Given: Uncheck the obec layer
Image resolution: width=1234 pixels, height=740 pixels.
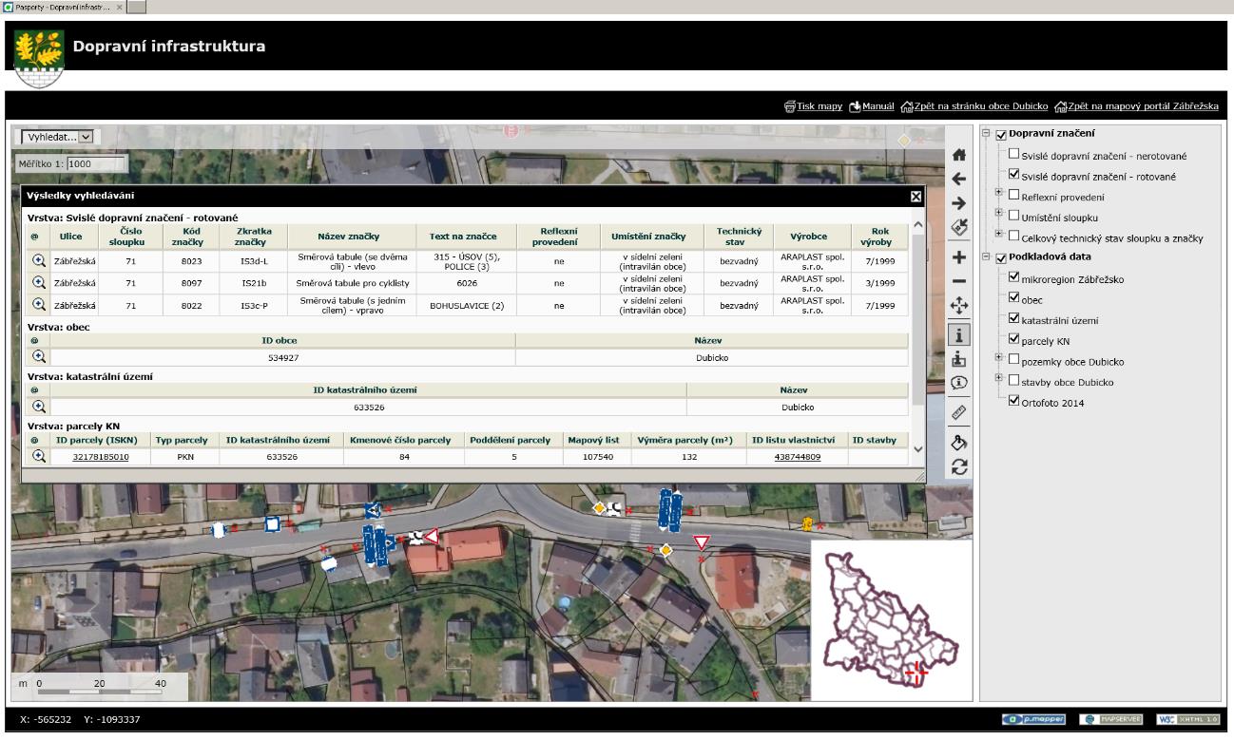Looking at the screenshot, I should point(1013,298).
